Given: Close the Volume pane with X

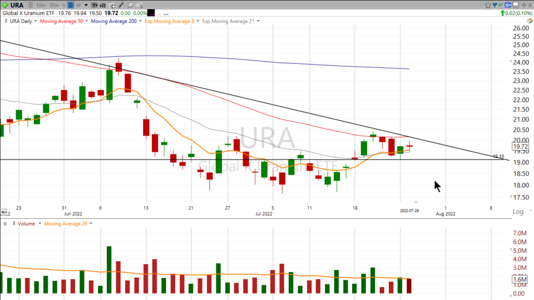Looking at the screenshot, I should [x=5, y=224].
